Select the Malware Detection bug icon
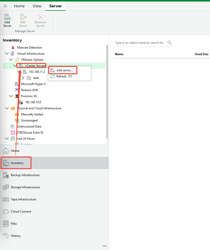Viewport: 210px width, 250px height. click(13, 48)
